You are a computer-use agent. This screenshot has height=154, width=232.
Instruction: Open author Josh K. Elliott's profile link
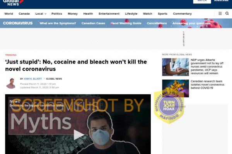point(33,79)
